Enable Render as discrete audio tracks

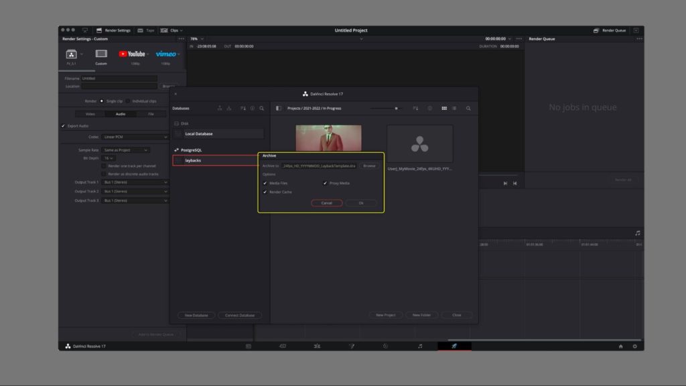point(104,174)
